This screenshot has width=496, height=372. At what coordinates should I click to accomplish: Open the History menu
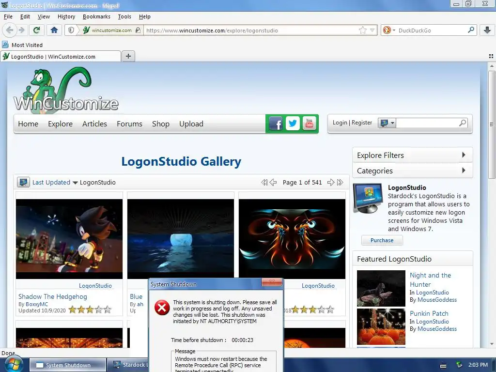coord(66,16)
